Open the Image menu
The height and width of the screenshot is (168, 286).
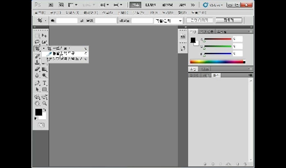coord(72,13)
